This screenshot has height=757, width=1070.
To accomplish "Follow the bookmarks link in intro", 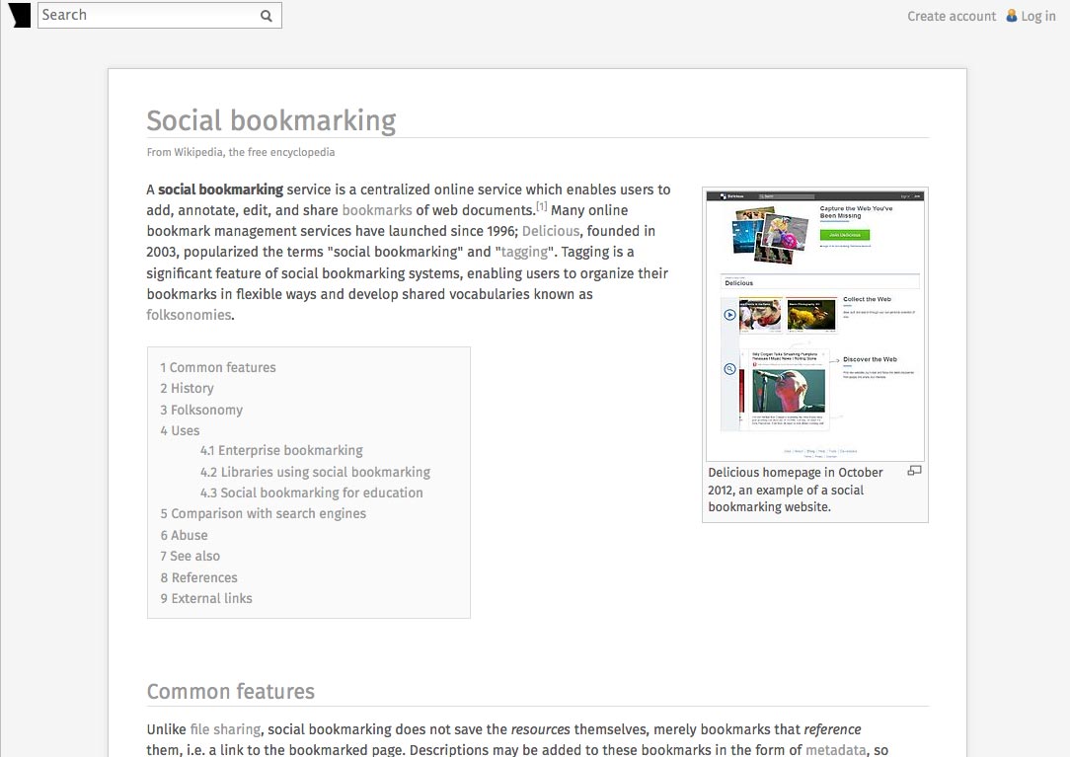I will point(377,210).
